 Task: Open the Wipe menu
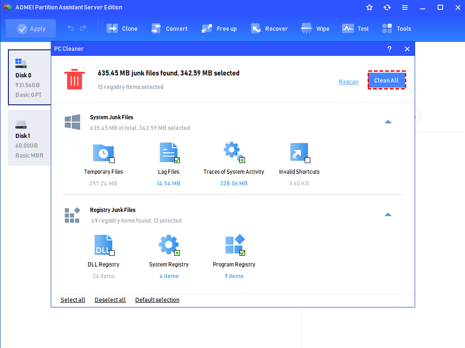coord(315,29)
